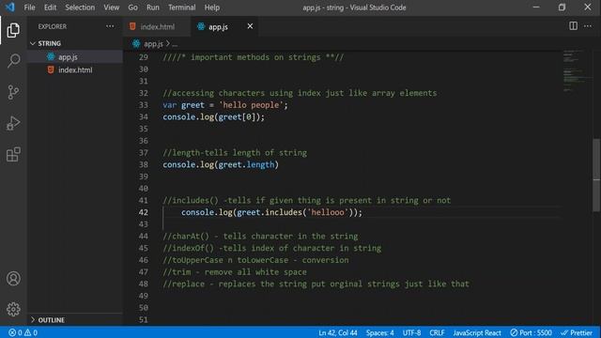The width and height of the screenshot is (601, 338).
Task: Click the code minimap preview
Action: pos(577,71)
